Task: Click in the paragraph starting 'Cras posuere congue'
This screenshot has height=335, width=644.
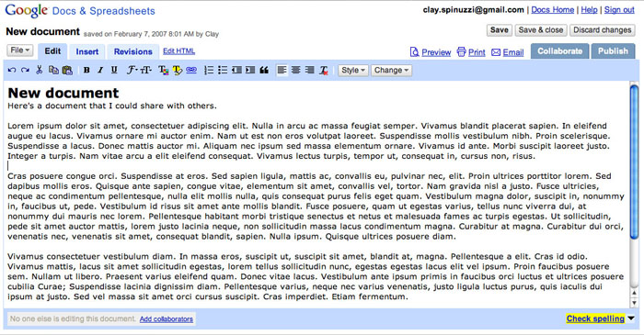Action: click(x=316, y=206)
